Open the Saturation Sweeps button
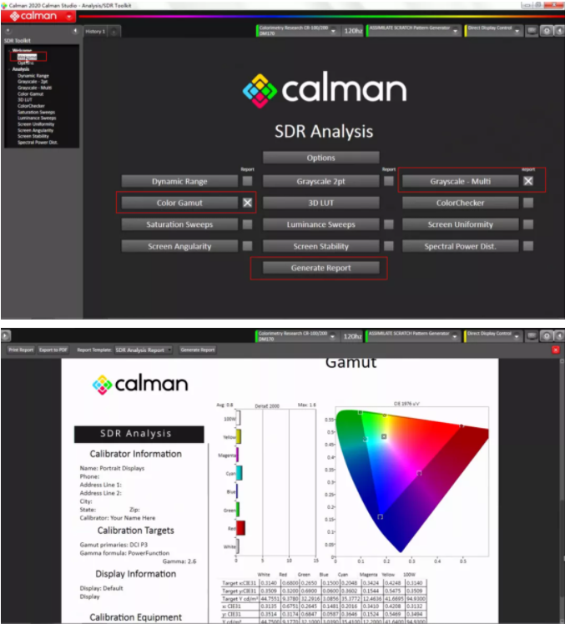565x624 pixels. tap(179, 224)
